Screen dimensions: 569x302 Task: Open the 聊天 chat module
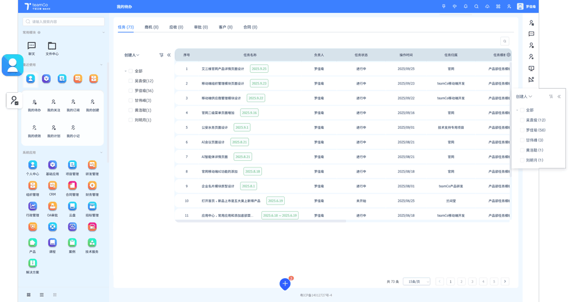point(32,46)
